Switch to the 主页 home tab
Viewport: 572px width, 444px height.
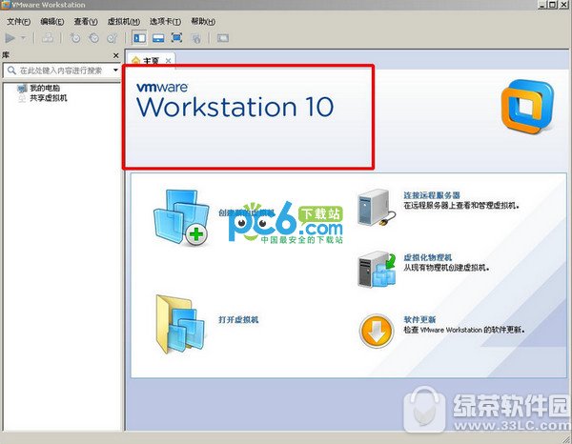[x=148, y=60]
